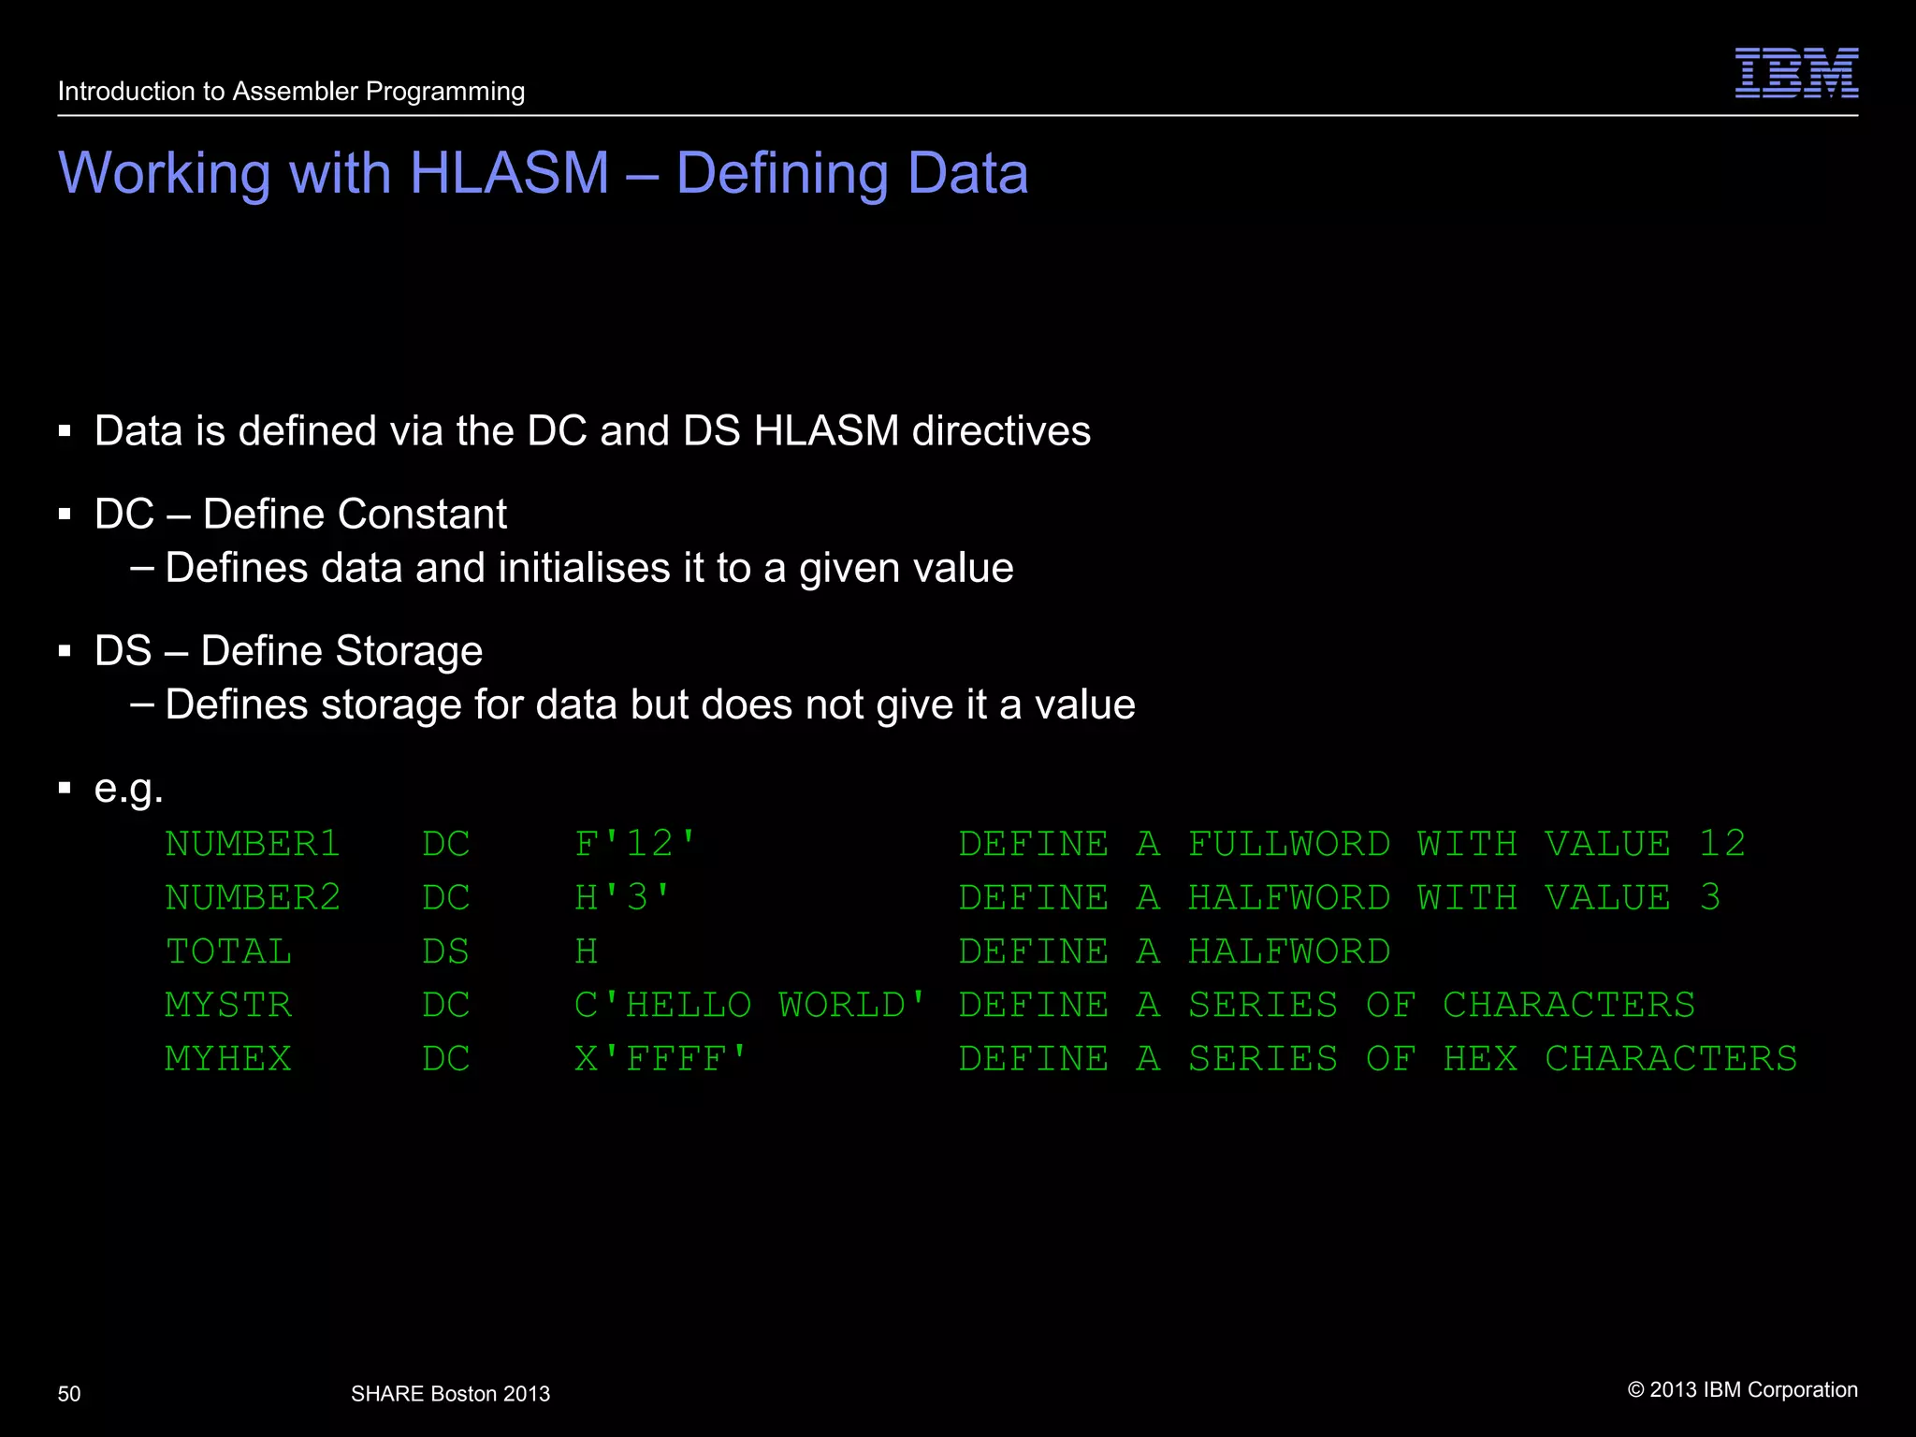Viewport: 1916px width, 1437px height.
Task: Click the TOTAL label in code
Action: point(228,951)
